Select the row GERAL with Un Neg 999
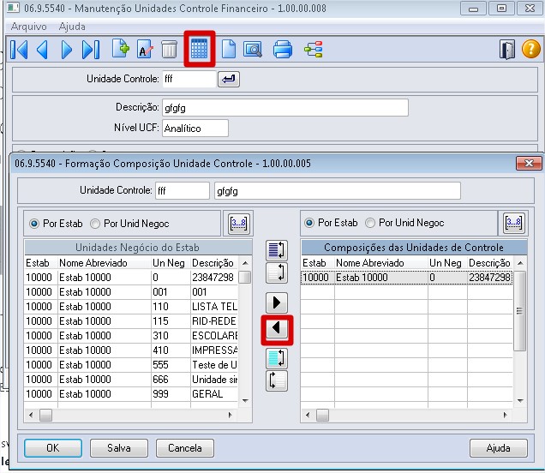The width and height of the screenshot is (545, 473). pyautogui.click(x=131, y=394)
